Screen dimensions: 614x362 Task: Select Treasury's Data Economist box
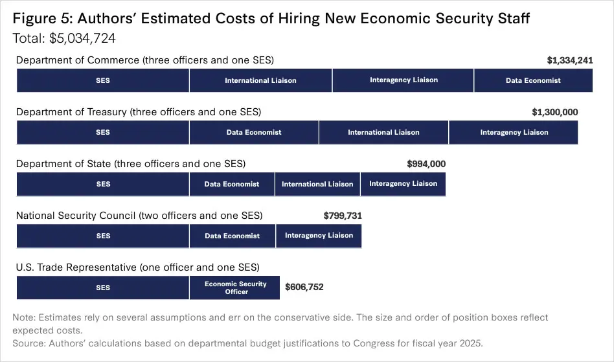click(x=254, y=132)
